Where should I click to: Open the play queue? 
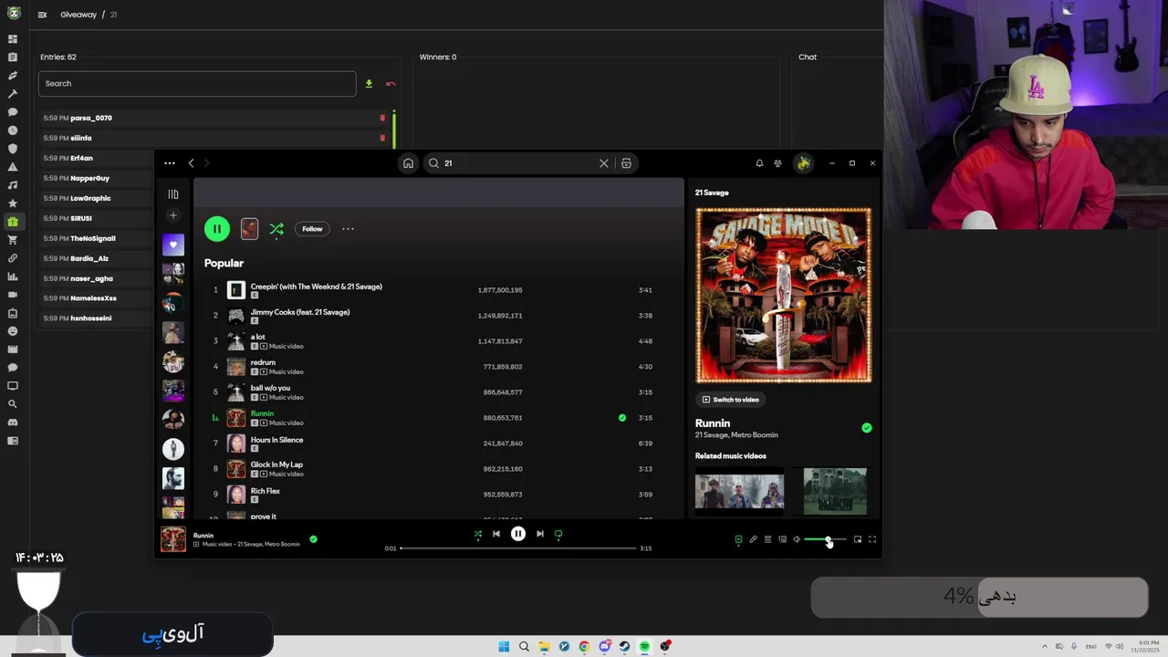[767, 539]
